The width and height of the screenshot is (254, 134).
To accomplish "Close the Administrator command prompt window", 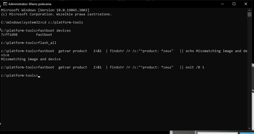I will pos(246,4).
